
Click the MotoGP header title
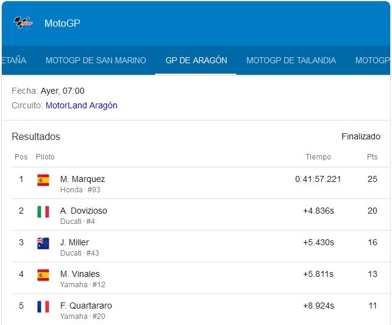pyautogui.click(x=62, y=23)
